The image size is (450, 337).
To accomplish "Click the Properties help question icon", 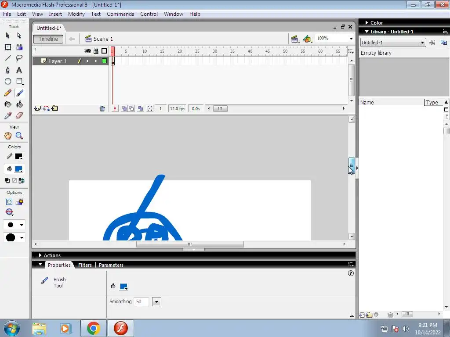I will [x=351, y=273].
